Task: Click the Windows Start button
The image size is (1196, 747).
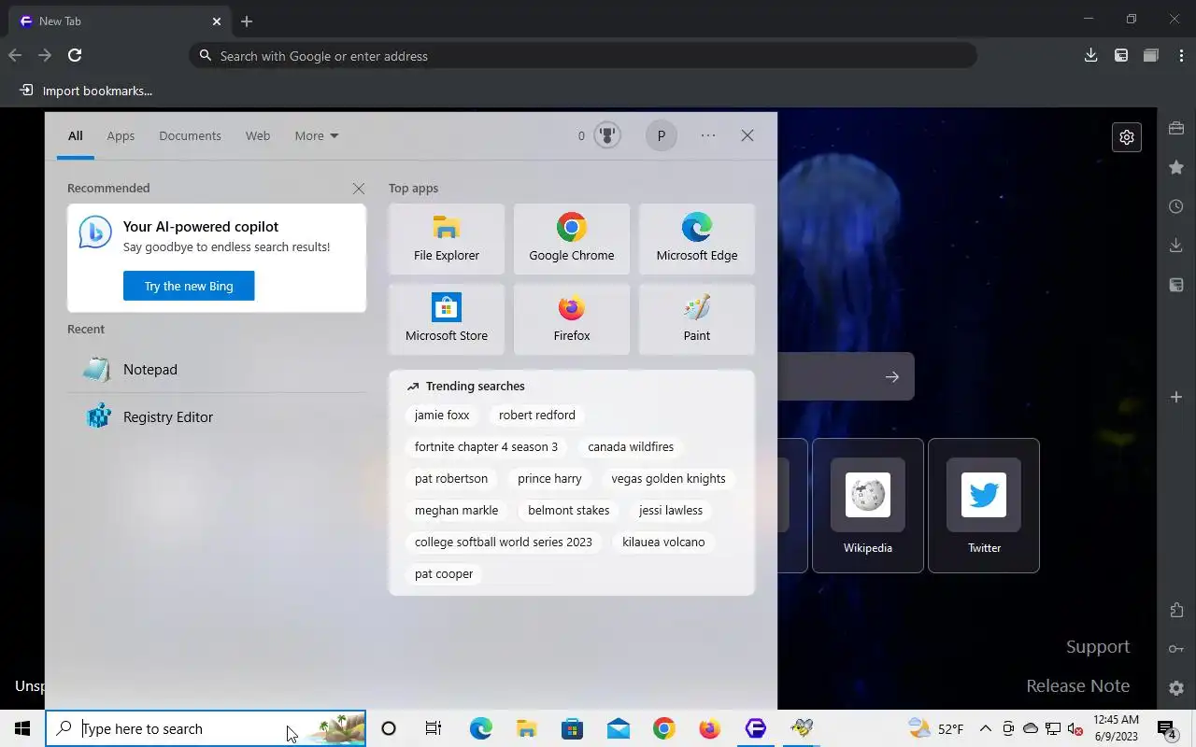Action: (22, 728)
